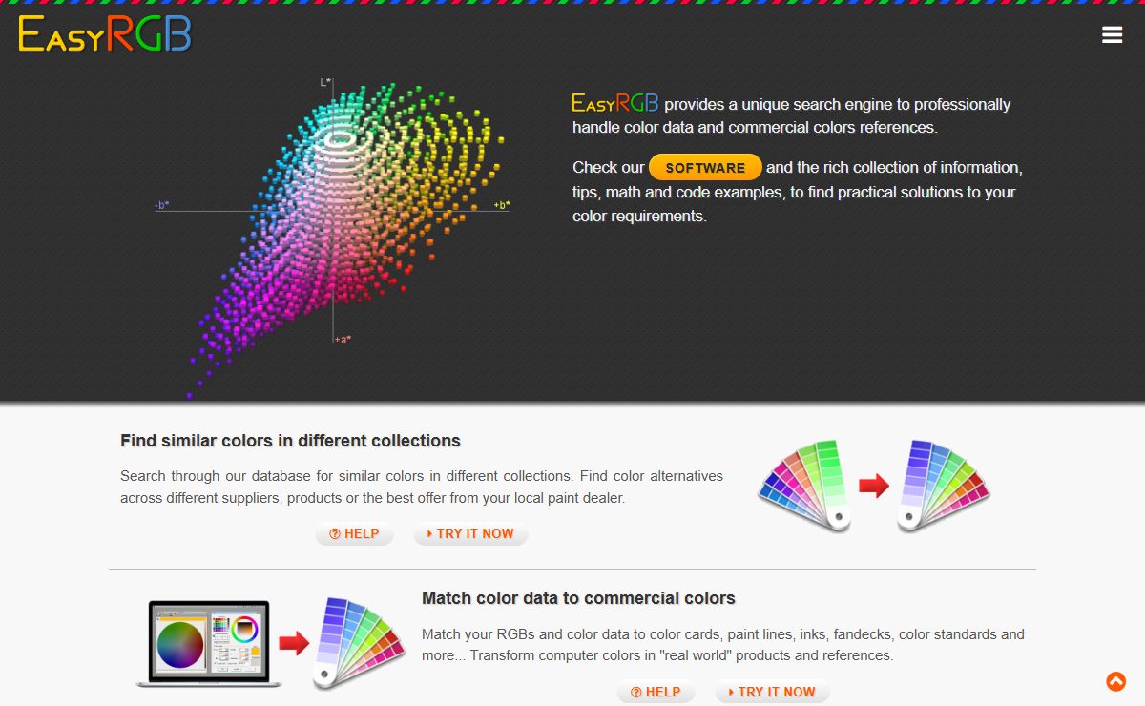Click the orange scroll-to-top arrow icon
This screenshot has height=706, width=1145.
tap(1115, 681)
